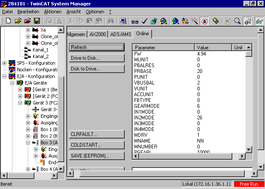Click the Free Run status indicator

coord(249,184)
